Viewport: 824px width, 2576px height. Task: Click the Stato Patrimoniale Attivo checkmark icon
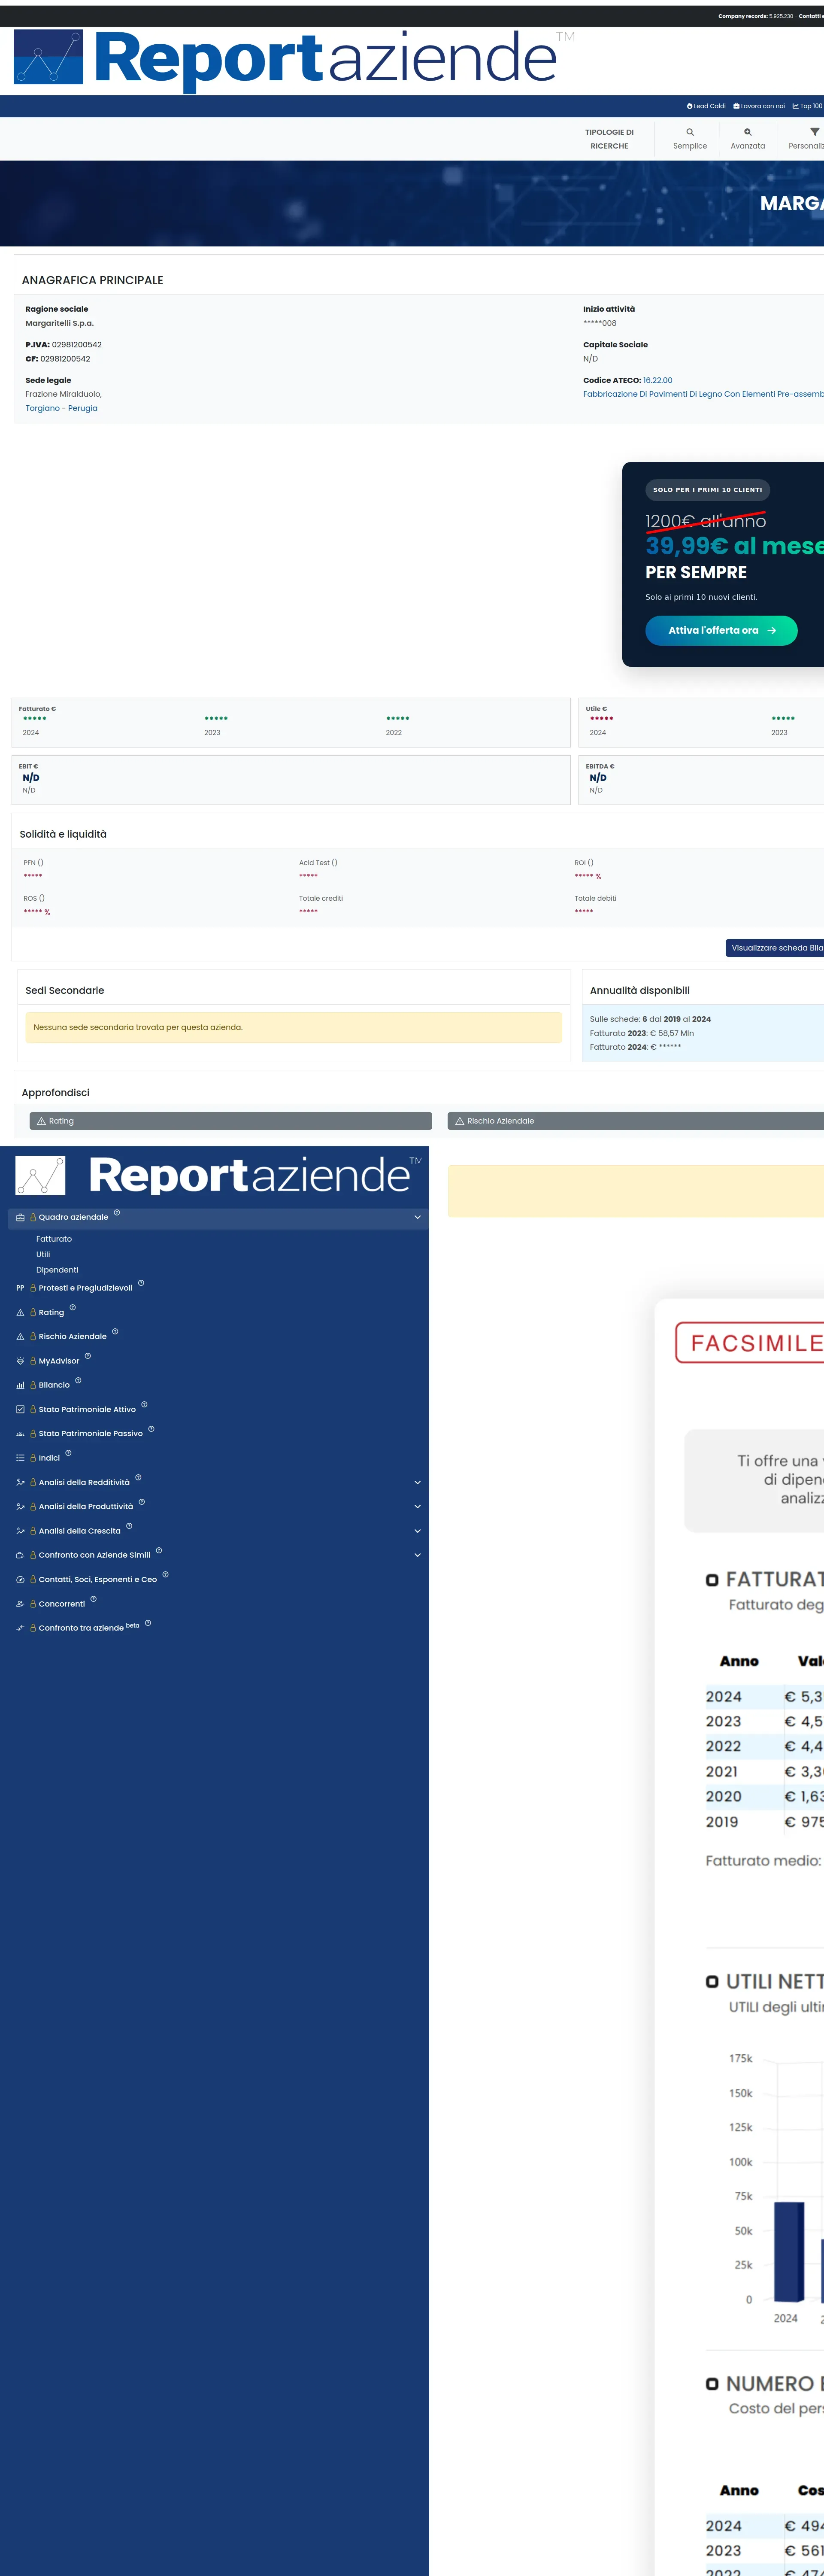[x=20, y=1409]
